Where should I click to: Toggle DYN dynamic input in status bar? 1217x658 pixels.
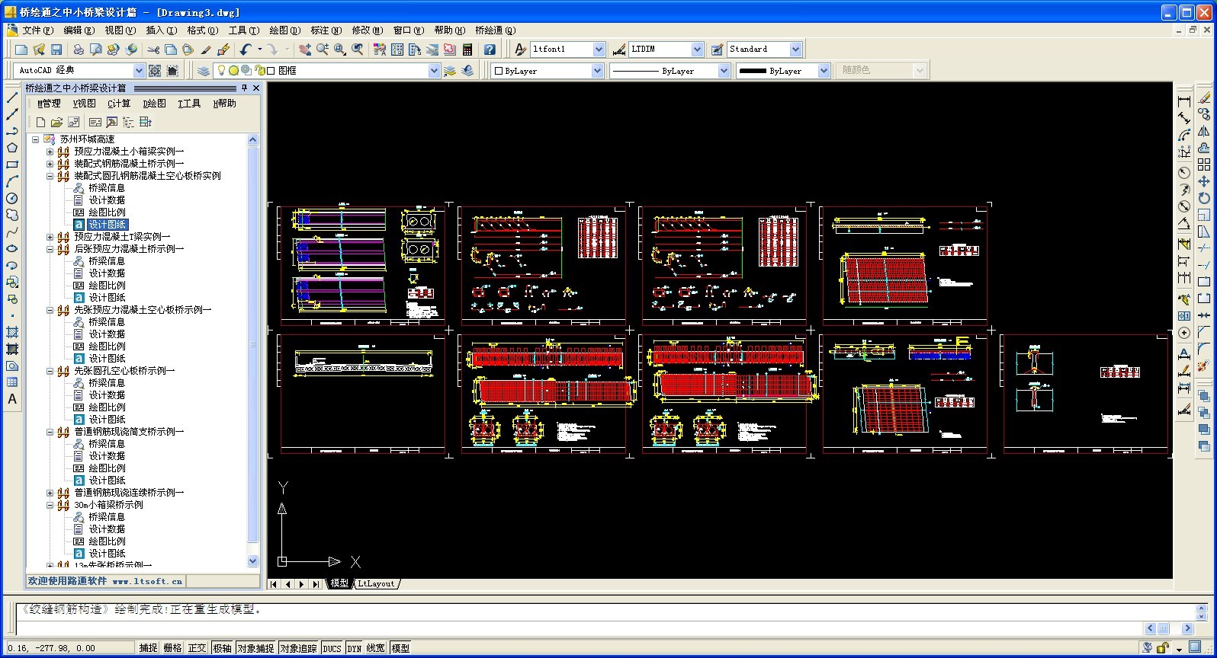(355, 648)
